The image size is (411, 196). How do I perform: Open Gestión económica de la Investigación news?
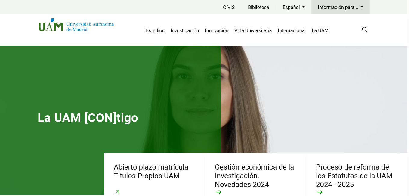tap(254, 176)
